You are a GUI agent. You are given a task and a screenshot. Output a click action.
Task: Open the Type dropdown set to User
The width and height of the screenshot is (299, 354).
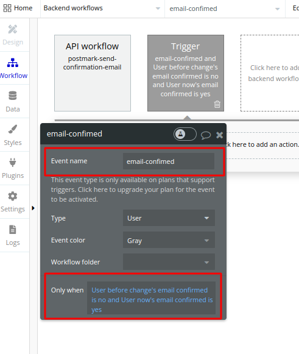pos(169,218)
